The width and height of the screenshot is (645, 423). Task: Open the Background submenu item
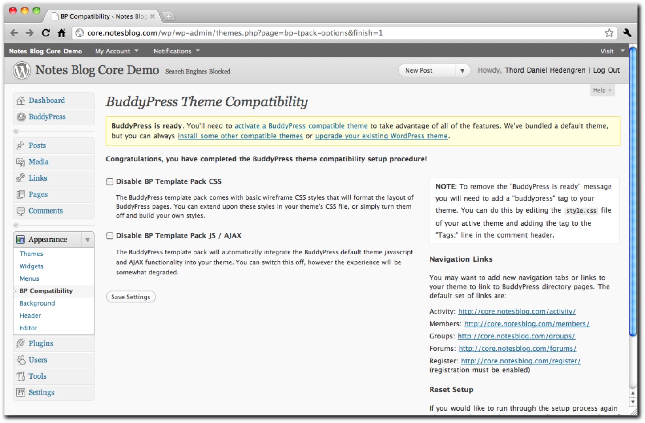click(x=37, y=303)
